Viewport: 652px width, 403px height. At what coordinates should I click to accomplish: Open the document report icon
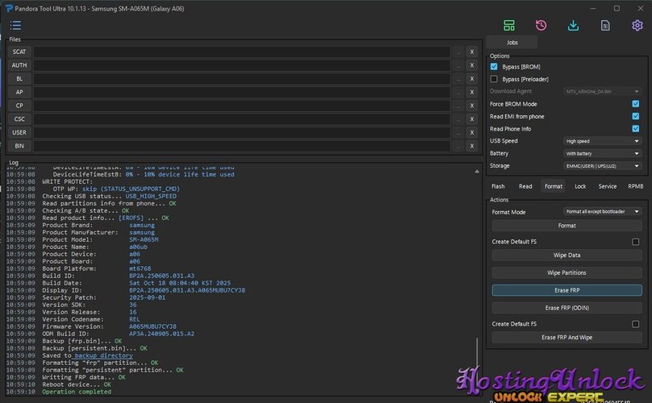coord(605,25)
